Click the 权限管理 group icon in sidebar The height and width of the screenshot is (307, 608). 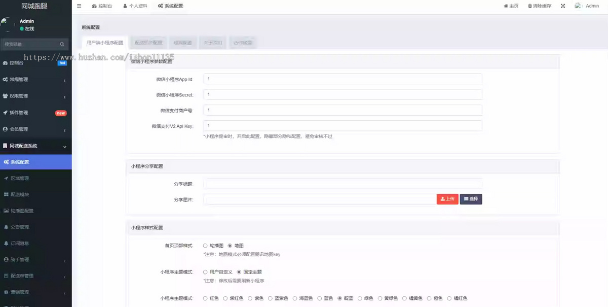coord(5,96)
